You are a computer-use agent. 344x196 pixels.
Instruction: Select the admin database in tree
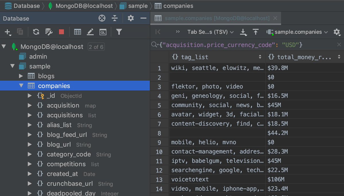38,57
